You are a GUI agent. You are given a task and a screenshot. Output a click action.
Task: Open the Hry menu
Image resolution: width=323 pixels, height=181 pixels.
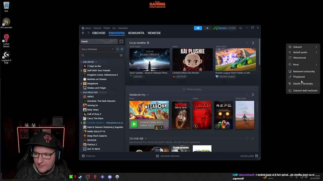point(114,28)
